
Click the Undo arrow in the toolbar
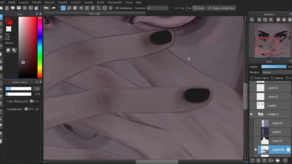[x=47, y=8]
